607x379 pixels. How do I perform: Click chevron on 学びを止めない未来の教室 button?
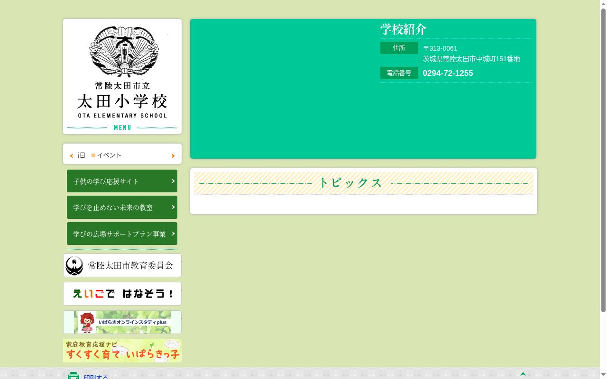pyautogui.click(x=173, y=207)
